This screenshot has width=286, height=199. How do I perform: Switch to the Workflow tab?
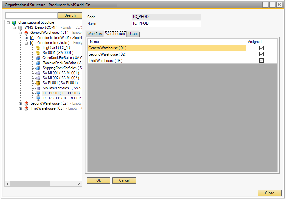94,33
